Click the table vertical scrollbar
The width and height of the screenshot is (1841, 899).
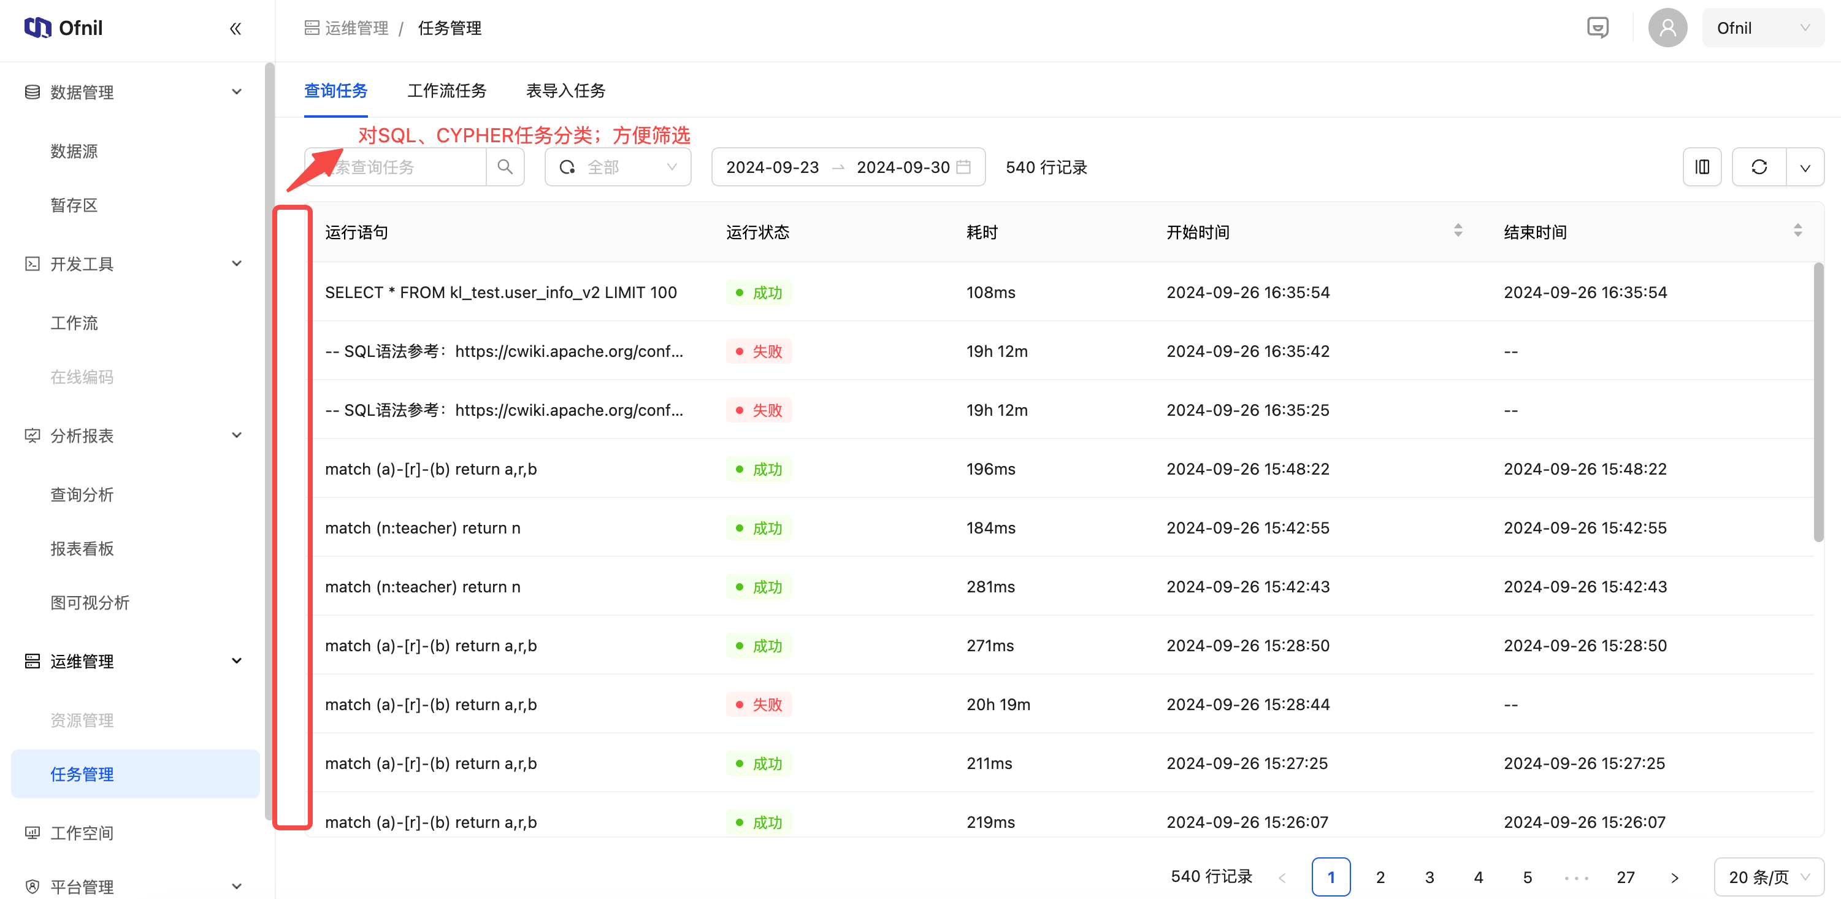(x=1818, y=402)
